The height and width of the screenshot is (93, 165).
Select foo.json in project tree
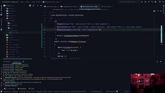pos(14,33)
